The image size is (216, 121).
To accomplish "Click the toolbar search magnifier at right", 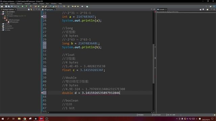I will coord(206,6).
